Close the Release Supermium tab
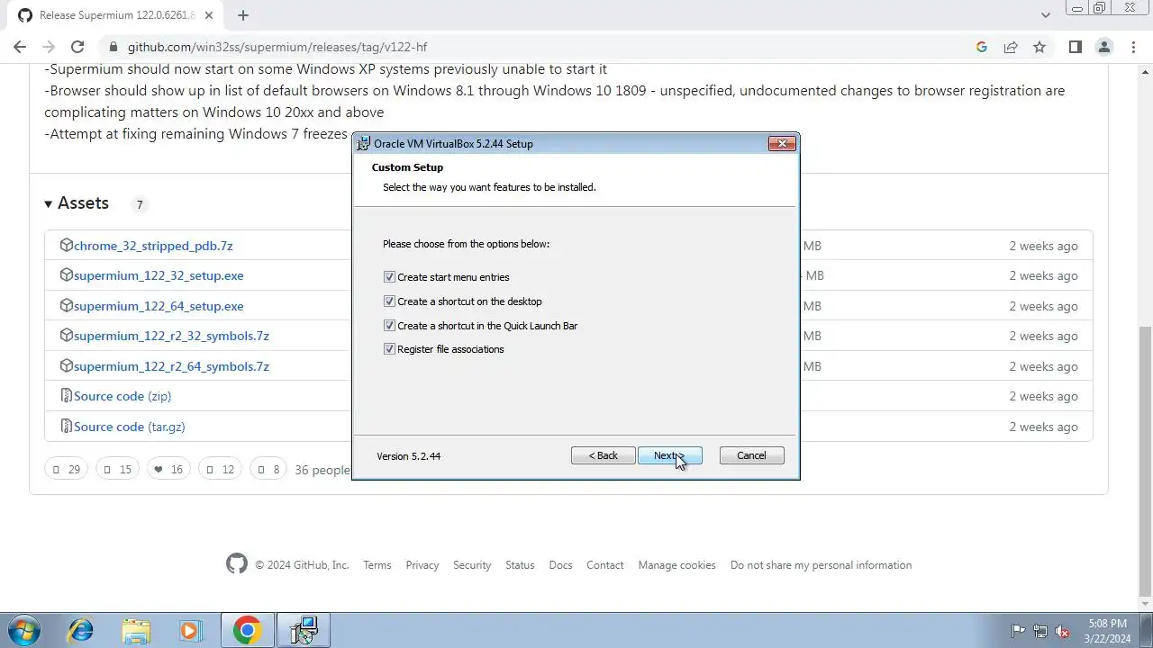The height and width of the screenshot is (648, 1153). (211, 15)
